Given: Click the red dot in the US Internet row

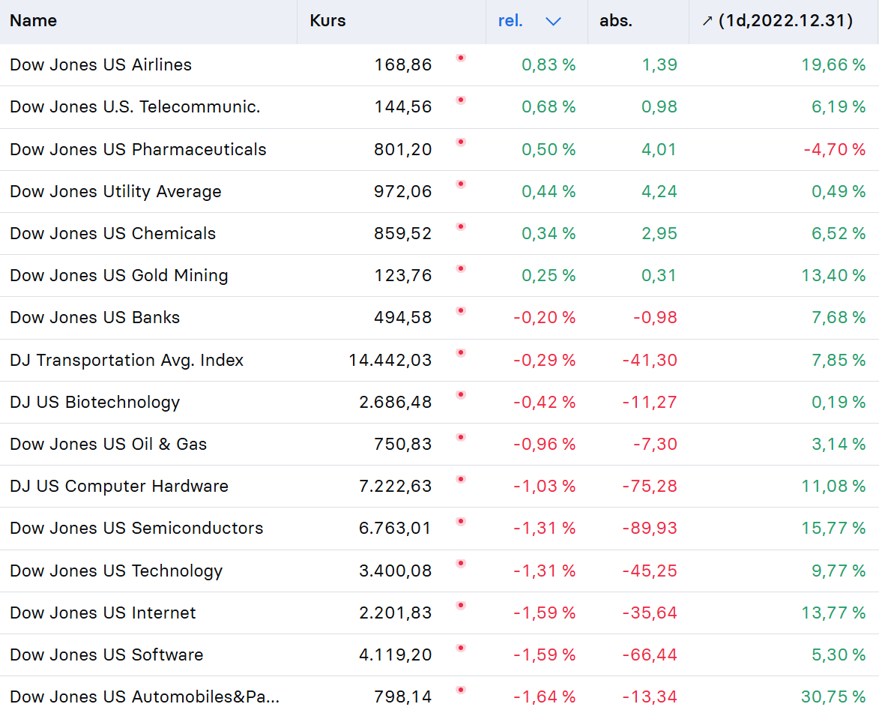Looking at the screenshot, I should click(x=461, y=606).
